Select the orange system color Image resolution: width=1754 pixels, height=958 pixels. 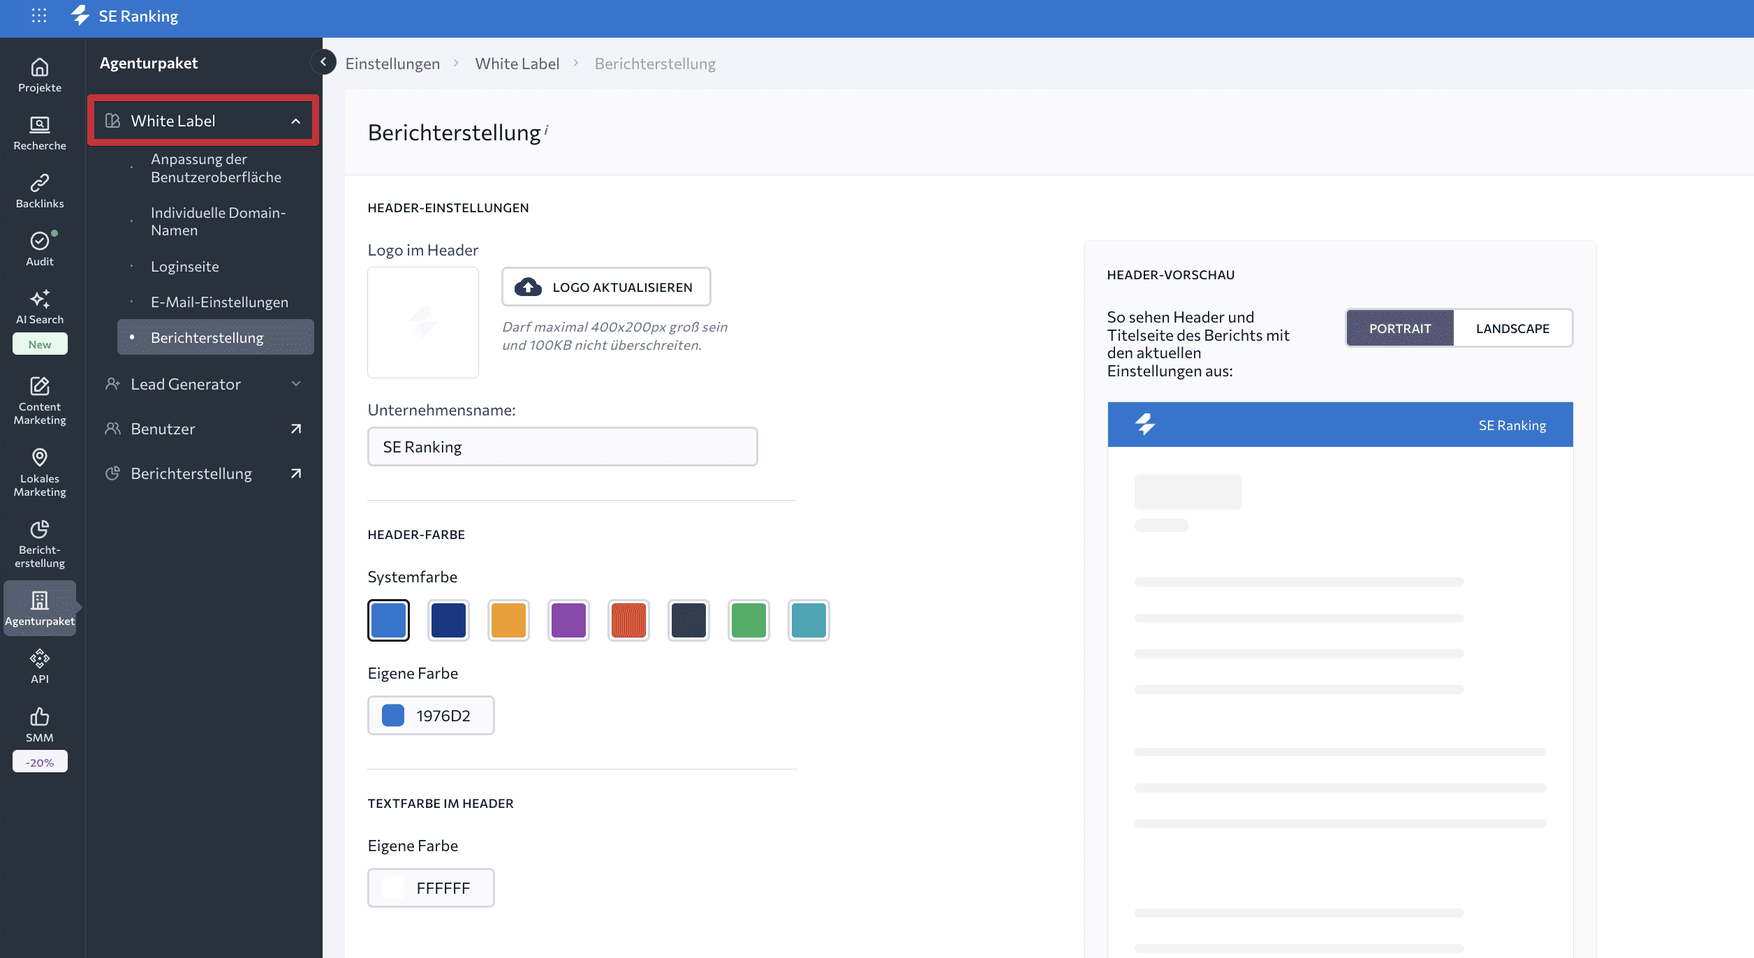click(508, 620)
